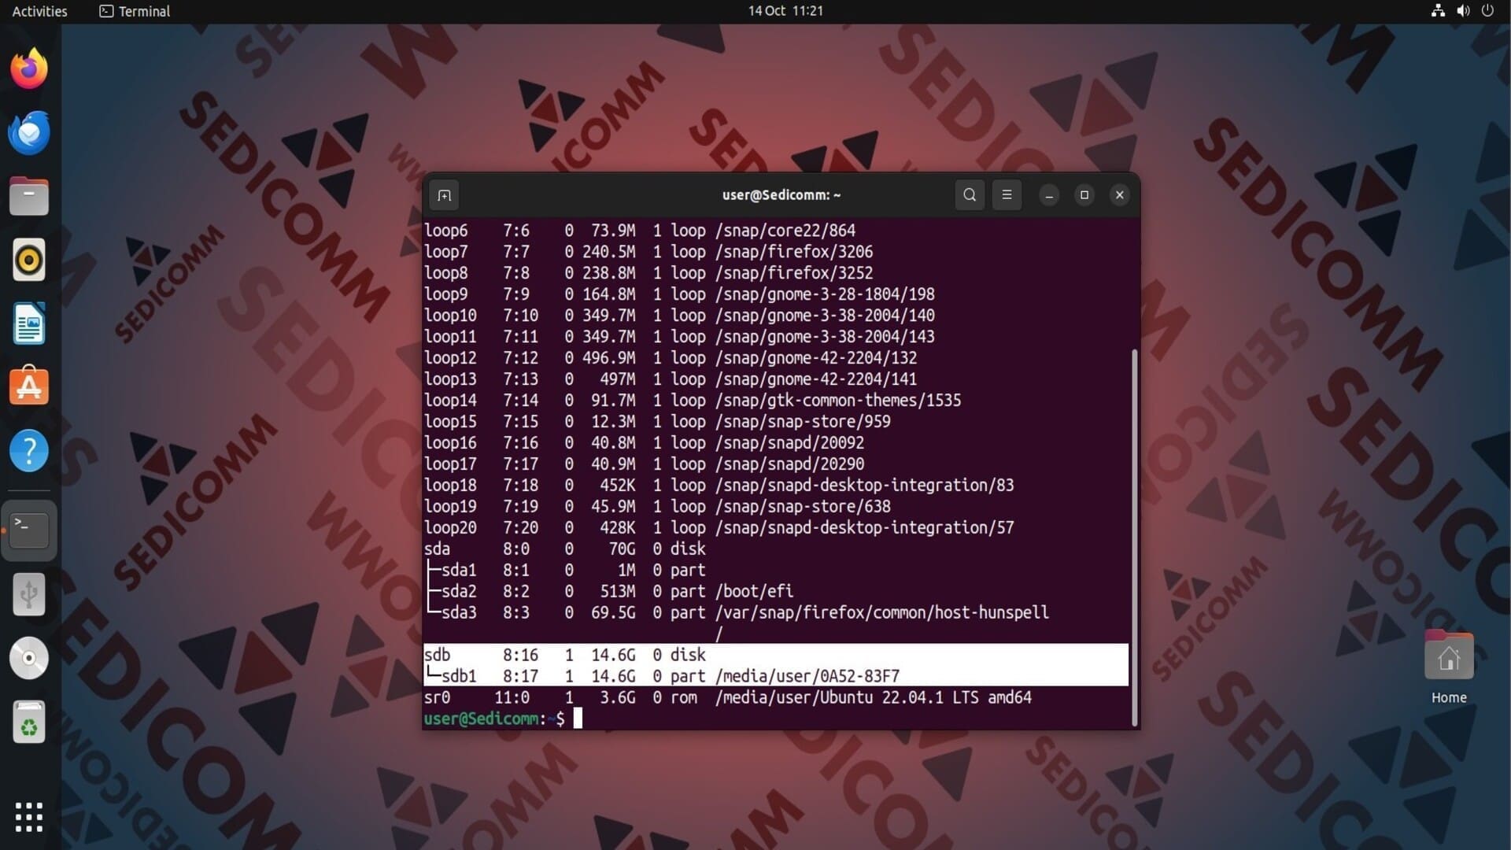Image resolution: width=1511 pixels, height=850 pixels.
Task: Click the loop11 gnome-3-38-2004/143 row
Action: (679, 337)
